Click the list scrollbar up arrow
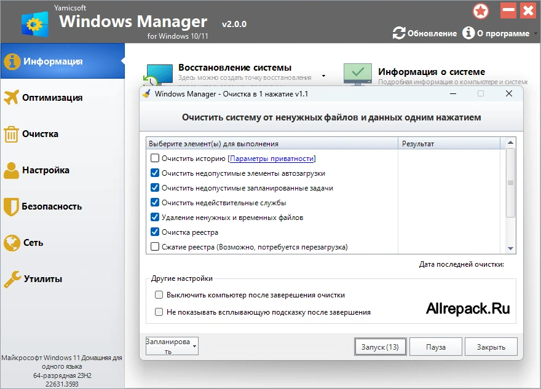 coord(511,143)
